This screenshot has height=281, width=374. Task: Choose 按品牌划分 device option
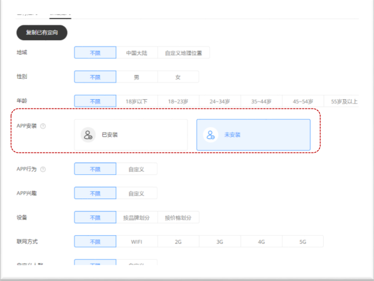click(x=137, y=217)
